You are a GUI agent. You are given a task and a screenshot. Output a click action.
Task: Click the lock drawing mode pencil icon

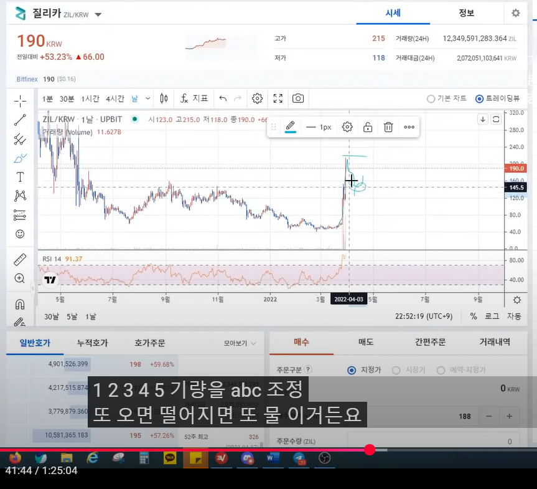click(19, 321)
